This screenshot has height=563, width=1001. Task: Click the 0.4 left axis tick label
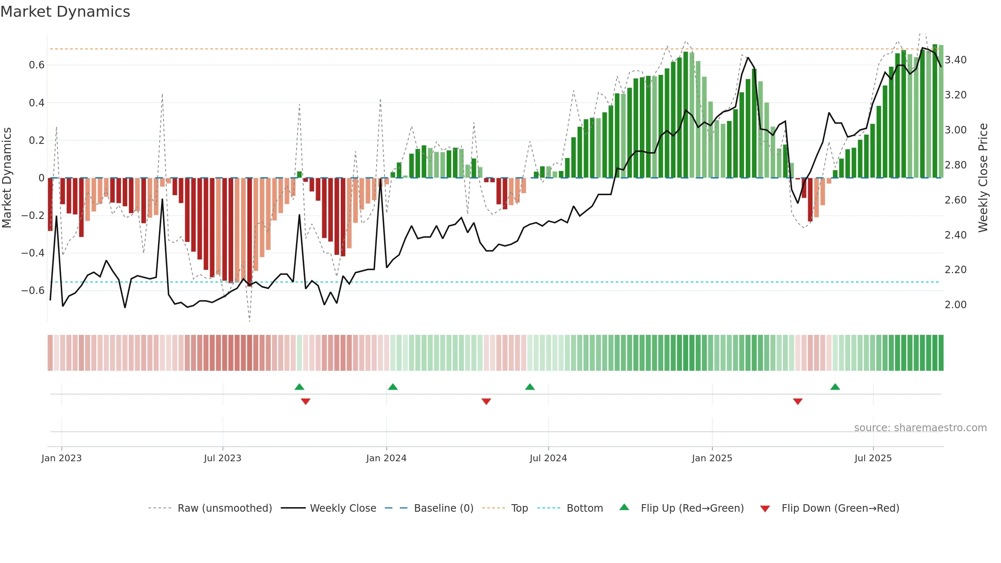[x=37, y=103]
